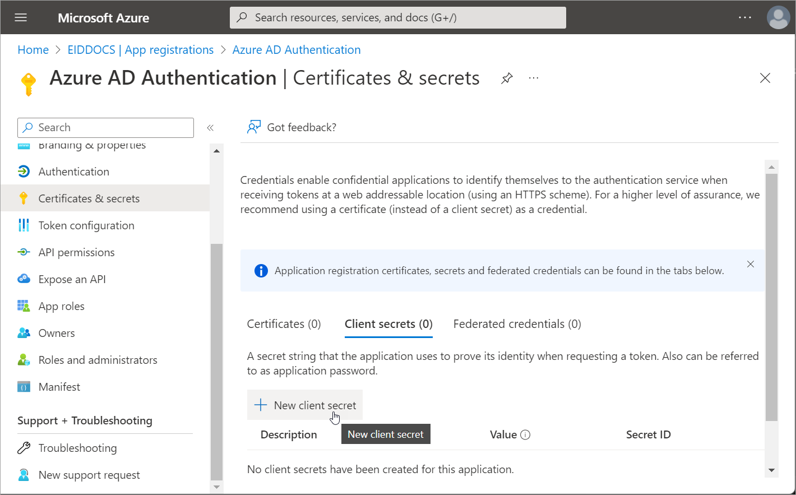
Task: Open the Got feedback? icon link
Action: click(x=254, y=127)
